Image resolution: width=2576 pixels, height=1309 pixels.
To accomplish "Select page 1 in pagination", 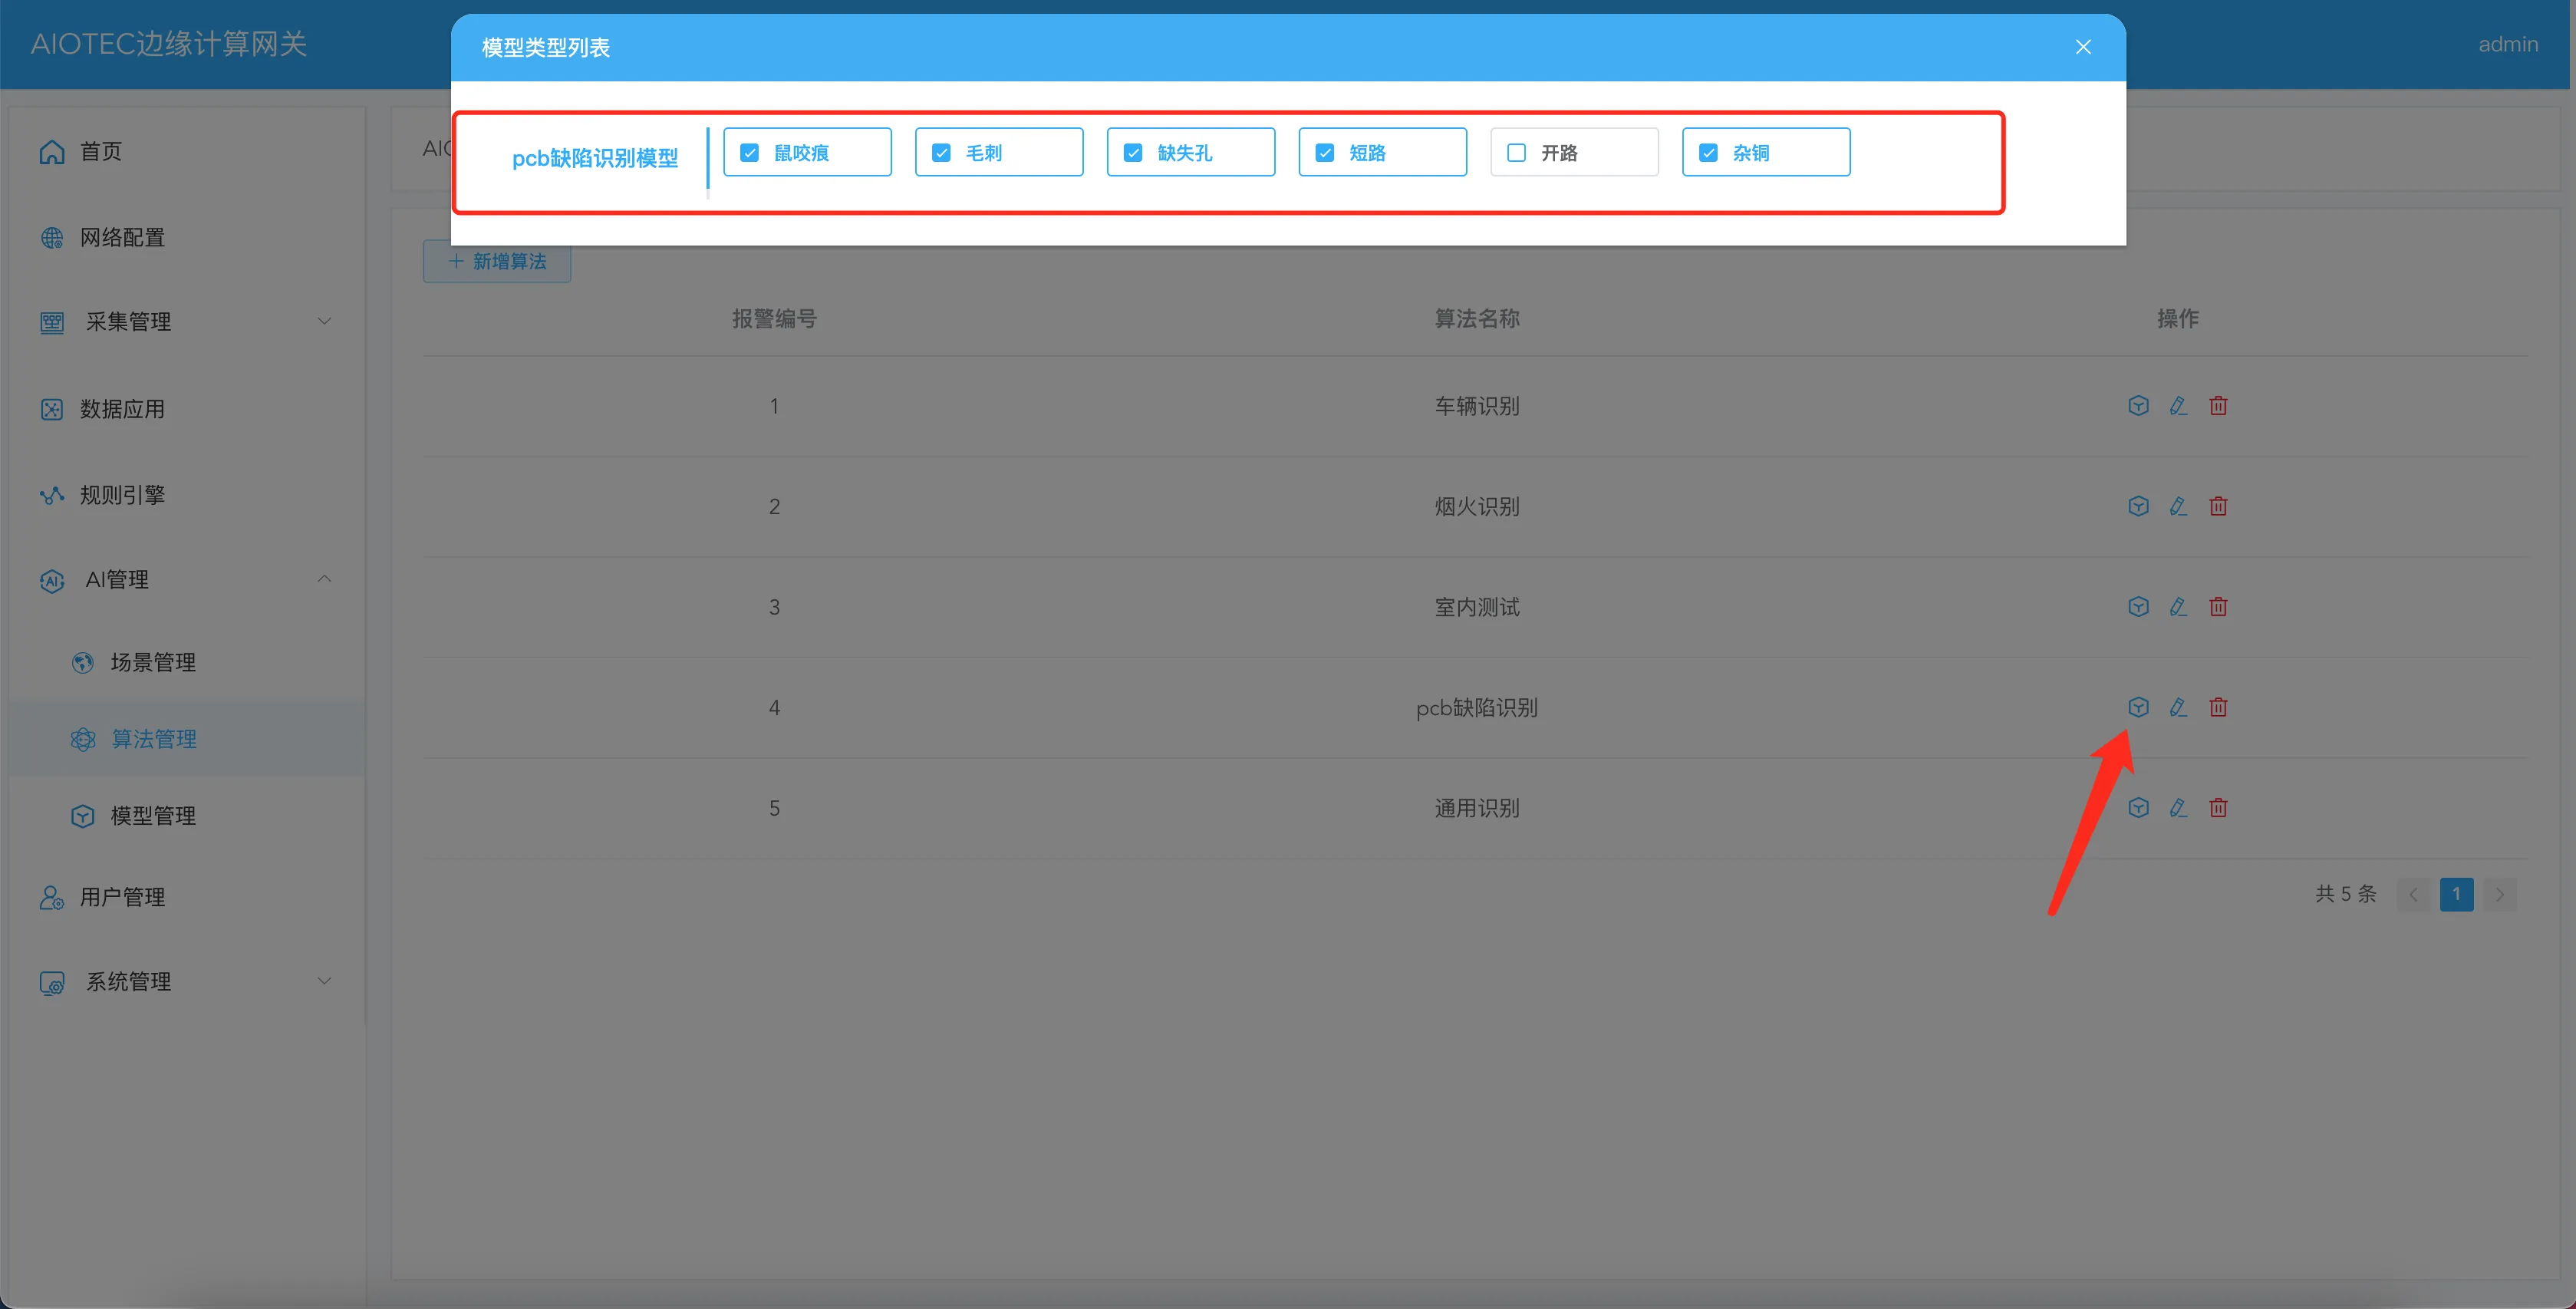I will [2456, 894].
